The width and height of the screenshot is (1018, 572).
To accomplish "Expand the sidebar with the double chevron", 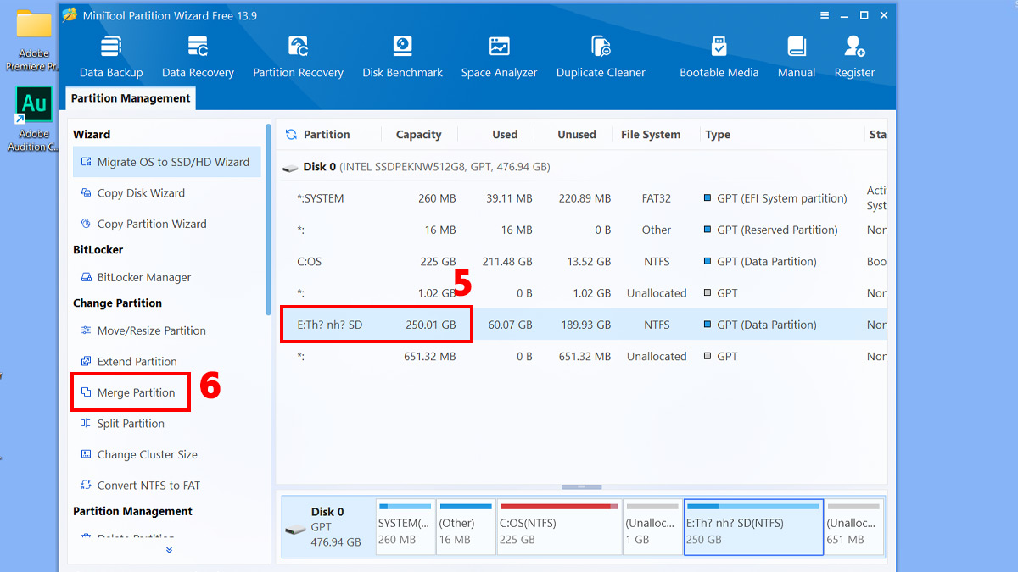I will coord(169,550).
